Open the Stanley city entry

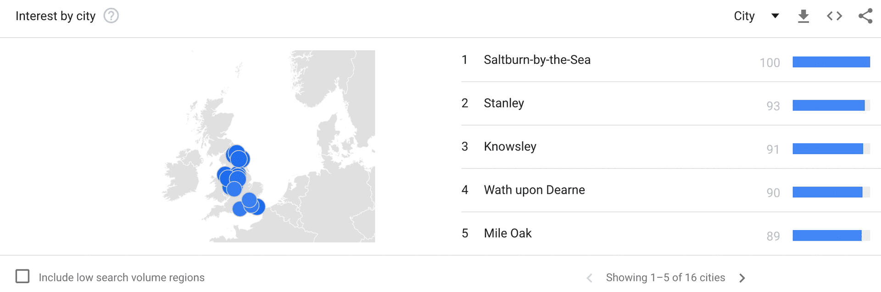pos(504,103)
